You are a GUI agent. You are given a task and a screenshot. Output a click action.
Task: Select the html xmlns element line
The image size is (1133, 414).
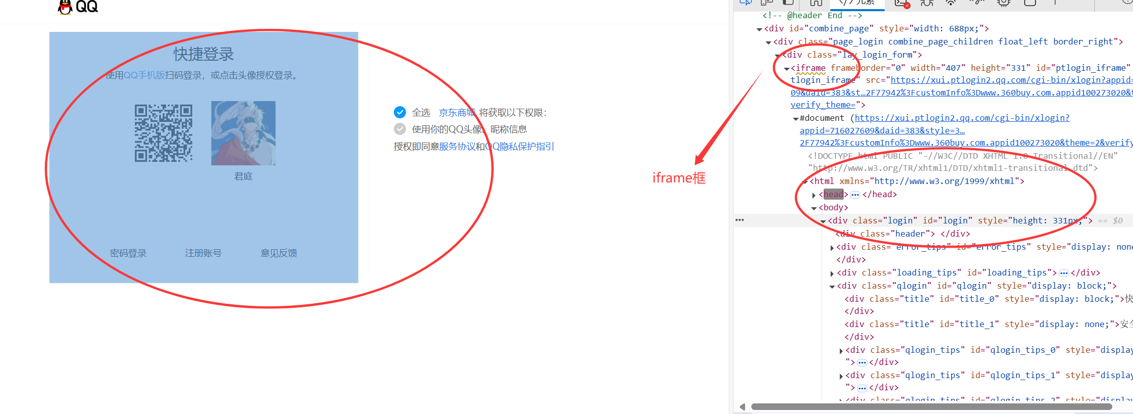pos(917,181)
